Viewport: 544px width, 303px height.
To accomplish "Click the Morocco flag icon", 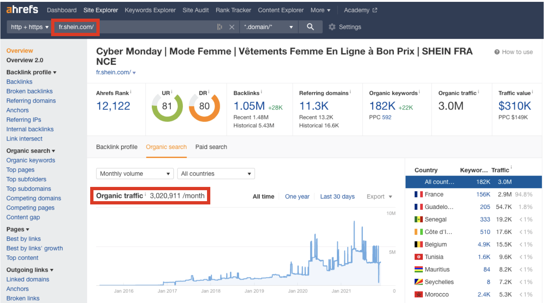I will [418, 294].
